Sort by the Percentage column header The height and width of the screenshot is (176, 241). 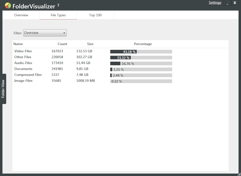tap(143, 44)
